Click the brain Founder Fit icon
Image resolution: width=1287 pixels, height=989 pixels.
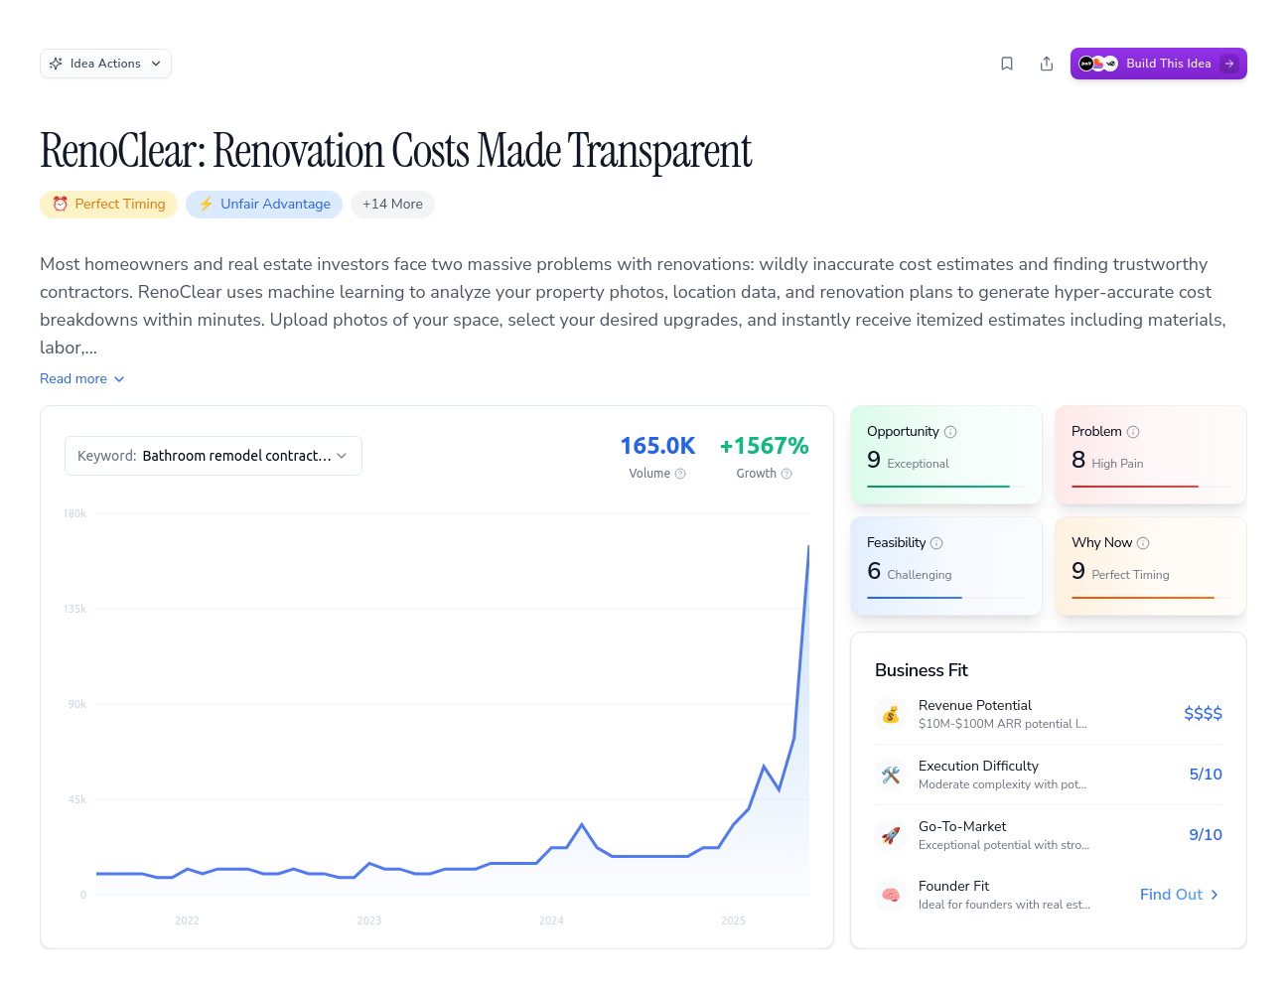(x=891, y=895)
